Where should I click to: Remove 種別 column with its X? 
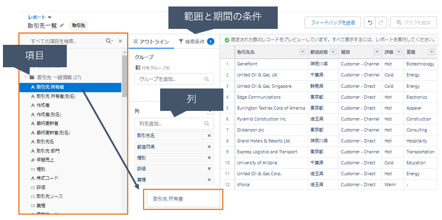pyautogui.click(x=209, y=158)
